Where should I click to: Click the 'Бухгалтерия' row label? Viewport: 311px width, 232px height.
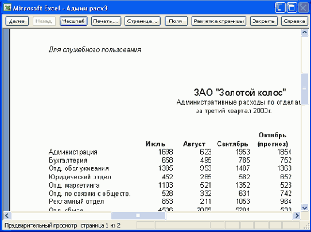pyautogui.click(x=68, y=160)
